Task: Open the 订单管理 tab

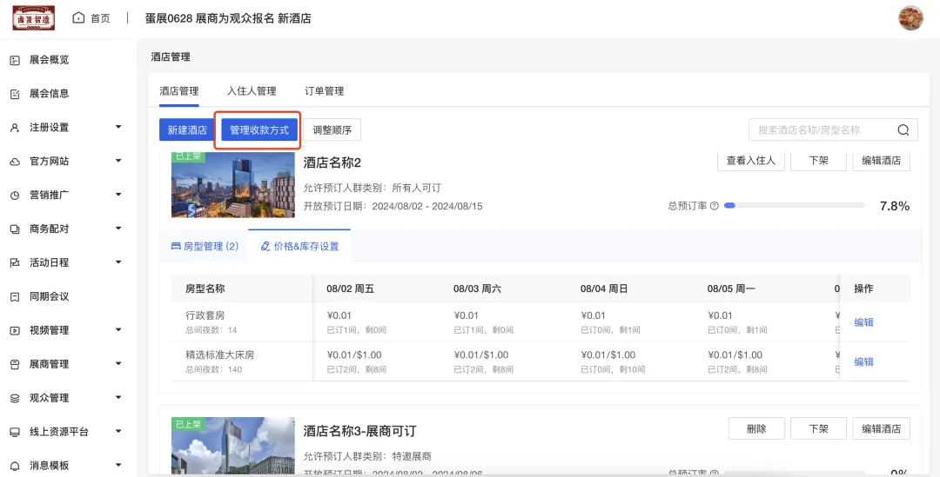Action: [x=324, y=91]
